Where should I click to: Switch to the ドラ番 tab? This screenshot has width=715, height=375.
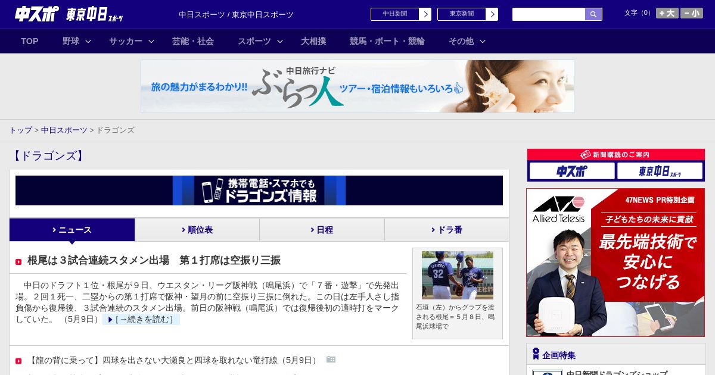point(447,230)
